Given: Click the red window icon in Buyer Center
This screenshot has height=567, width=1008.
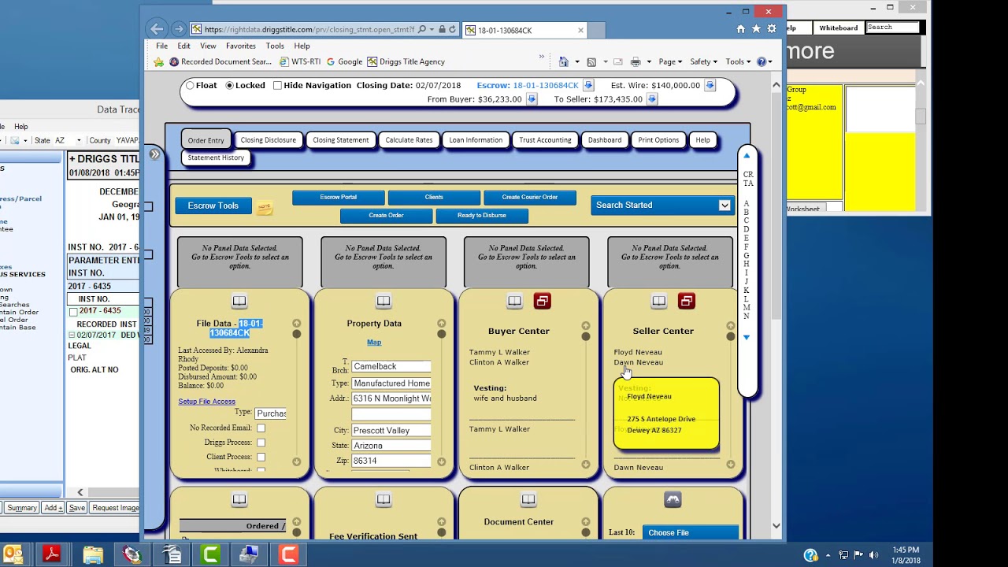Looking at the screenshot, I should [542, 301].
